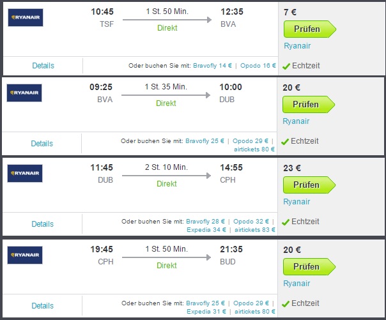Screen dimensions: 386x320
Task: Open Bravofly 14 € booking link
Action: pos(218,66)
